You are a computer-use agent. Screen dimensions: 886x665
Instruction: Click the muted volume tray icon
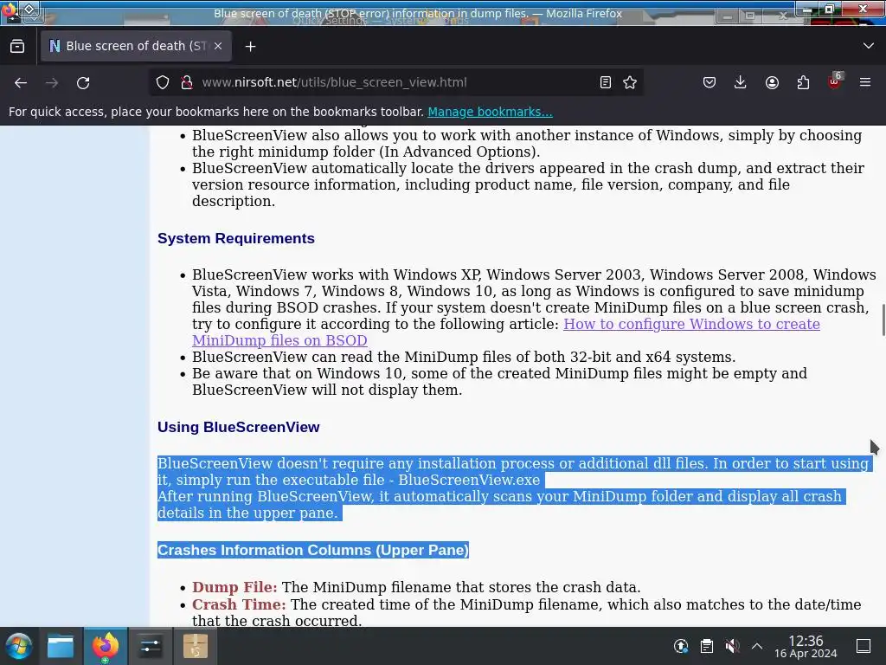[732, 646]
